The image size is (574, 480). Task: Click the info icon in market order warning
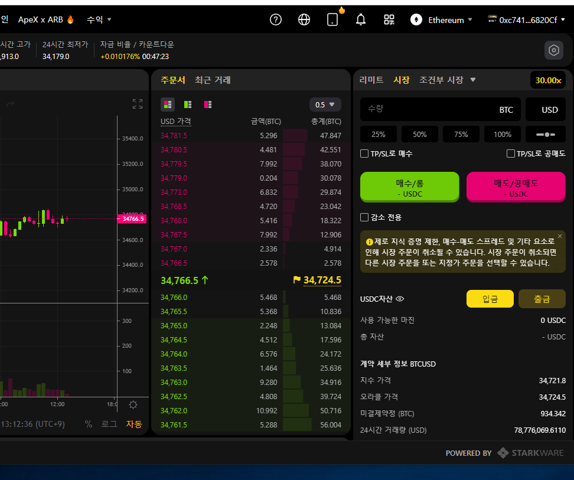click(369, 242)
